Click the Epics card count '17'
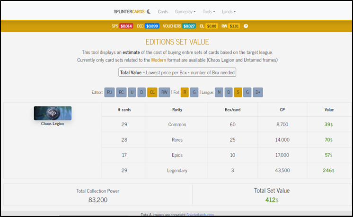This screenshot has height=217, width=353. tap(124, 155)
